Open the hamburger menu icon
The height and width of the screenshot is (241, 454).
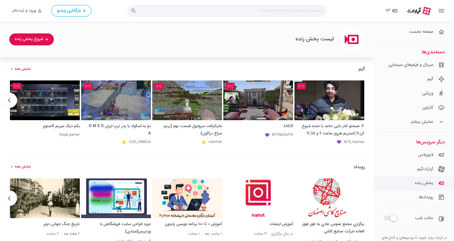point(441,11)
